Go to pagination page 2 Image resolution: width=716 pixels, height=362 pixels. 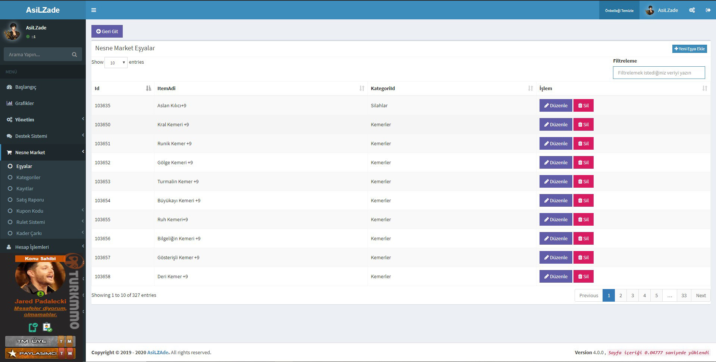point(620,295)
